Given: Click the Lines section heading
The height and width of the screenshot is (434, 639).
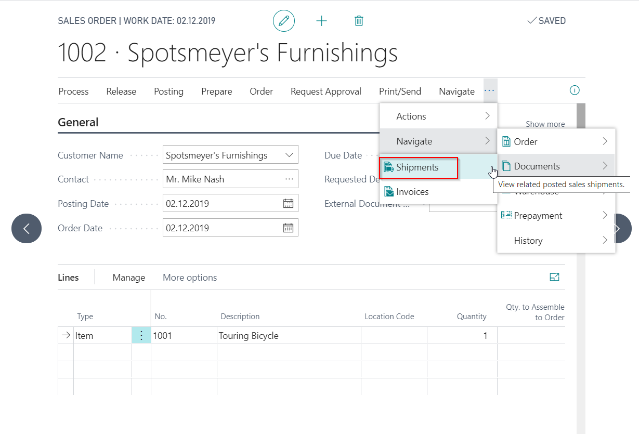Looking at the screenshot, I should [68, 278].
